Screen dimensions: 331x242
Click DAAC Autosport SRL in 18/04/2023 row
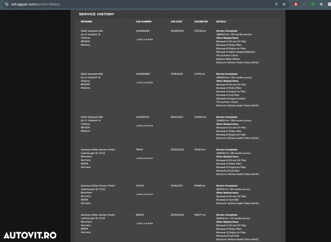tap(92, 117)
